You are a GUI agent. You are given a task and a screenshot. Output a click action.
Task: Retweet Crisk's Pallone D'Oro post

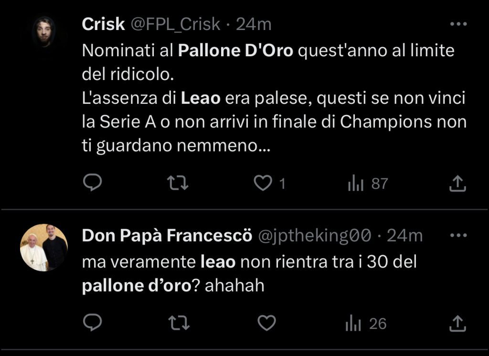(x=179, y=183)
